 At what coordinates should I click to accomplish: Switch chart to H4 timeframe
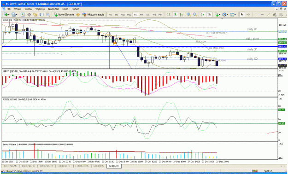click(x=141, y=15)
